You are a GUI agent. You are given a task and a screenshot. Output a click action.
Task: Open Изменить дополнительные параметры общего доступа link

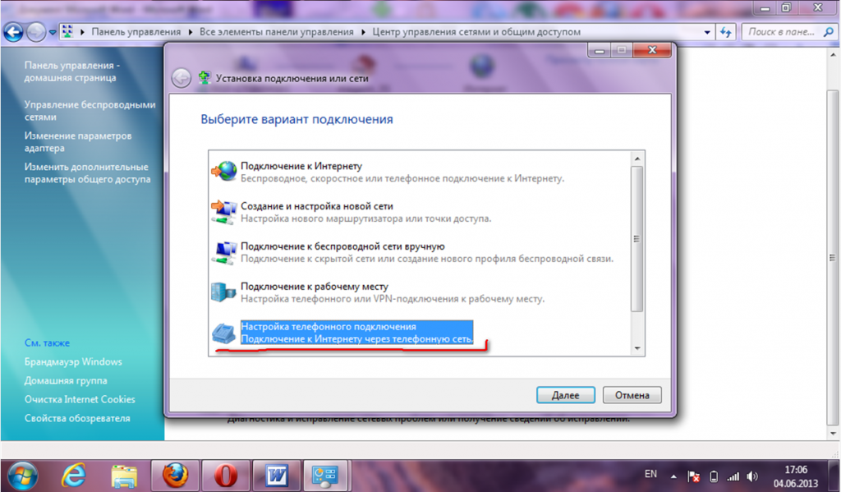[87, 172]
